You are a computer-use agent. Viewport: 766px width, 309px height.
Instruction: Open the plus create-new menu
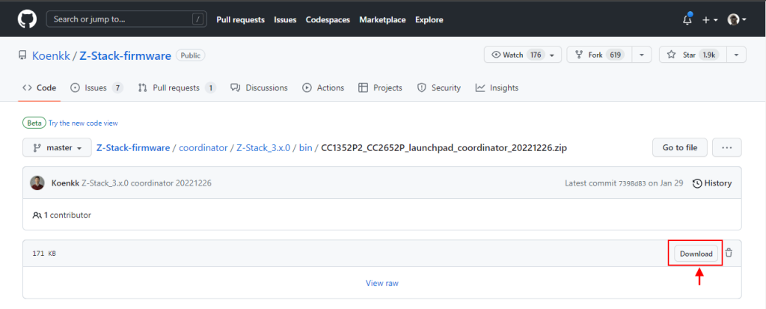709,19
